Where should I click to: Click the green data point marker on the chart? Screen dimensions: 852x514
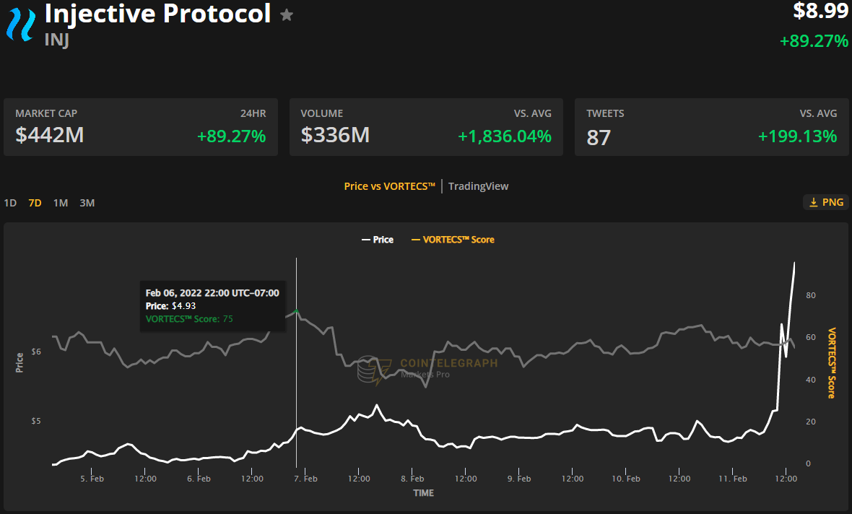coord(297,310)
